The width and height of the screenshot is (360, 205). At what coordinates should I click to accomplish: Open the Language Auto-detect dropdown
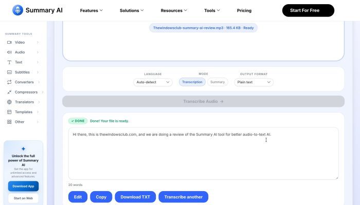[x=153, y=82]
